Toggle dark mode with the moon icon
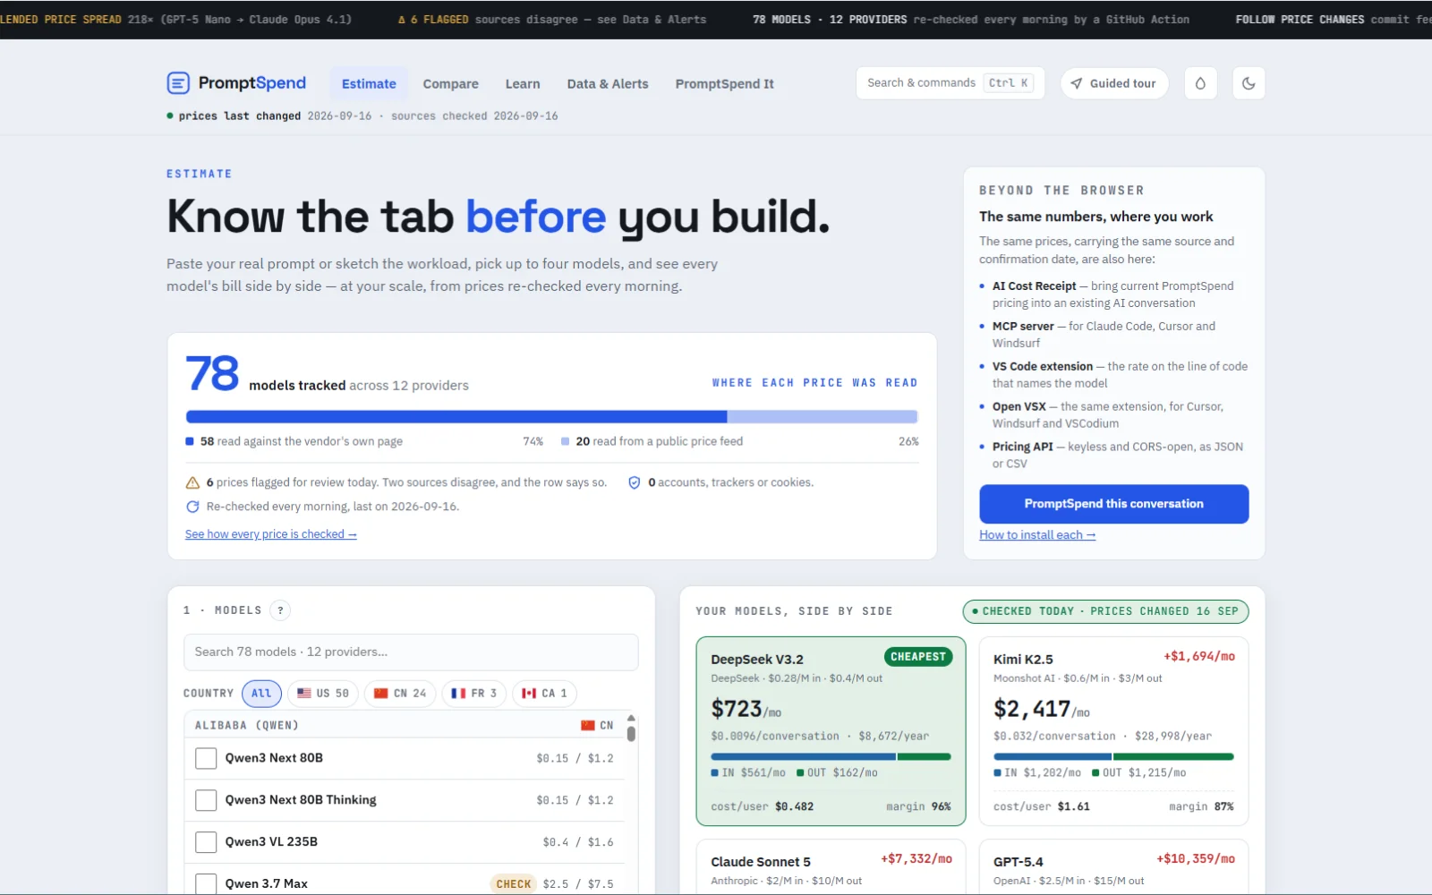This screenshot has height=895, width=1432. pos(1249,83)
